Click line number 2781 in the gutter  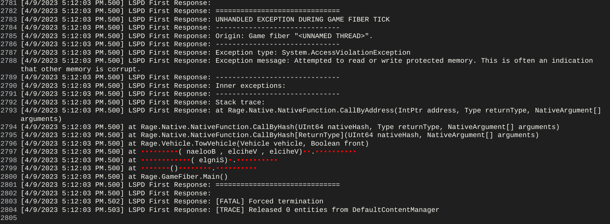coord(9,3)
